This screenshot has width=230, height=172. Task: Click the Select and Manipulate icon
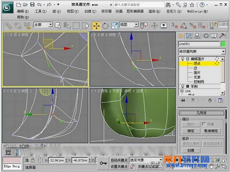[x=155, y=25]
